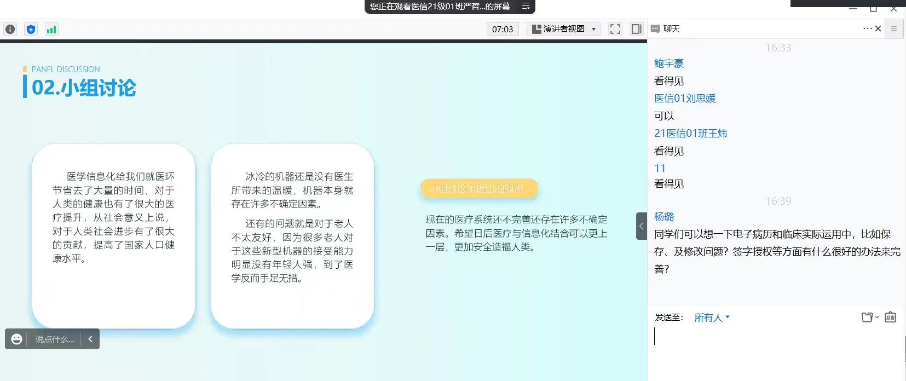Image resolution: width=906 pixels, height=381 pixels.
Task: Click sender name 鲍宇豪 in chat
Action: [669, 63]
